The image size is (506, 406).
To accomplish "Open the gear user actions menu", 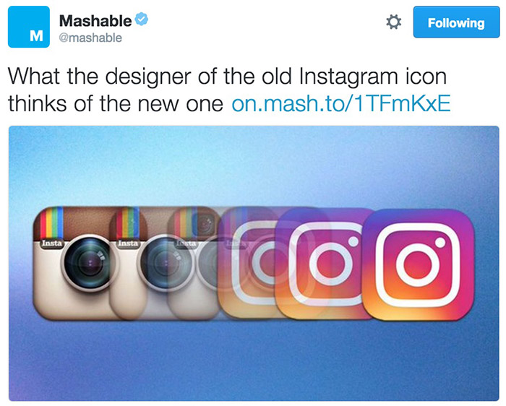I will (x=394, y=22).
